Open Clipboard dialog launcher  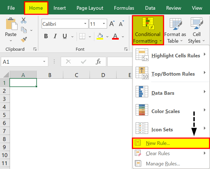coord(35,49)
